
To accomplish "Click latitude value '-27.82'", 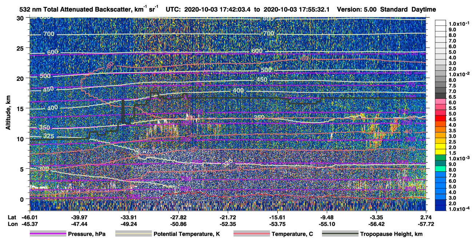I will pos(178,217).
